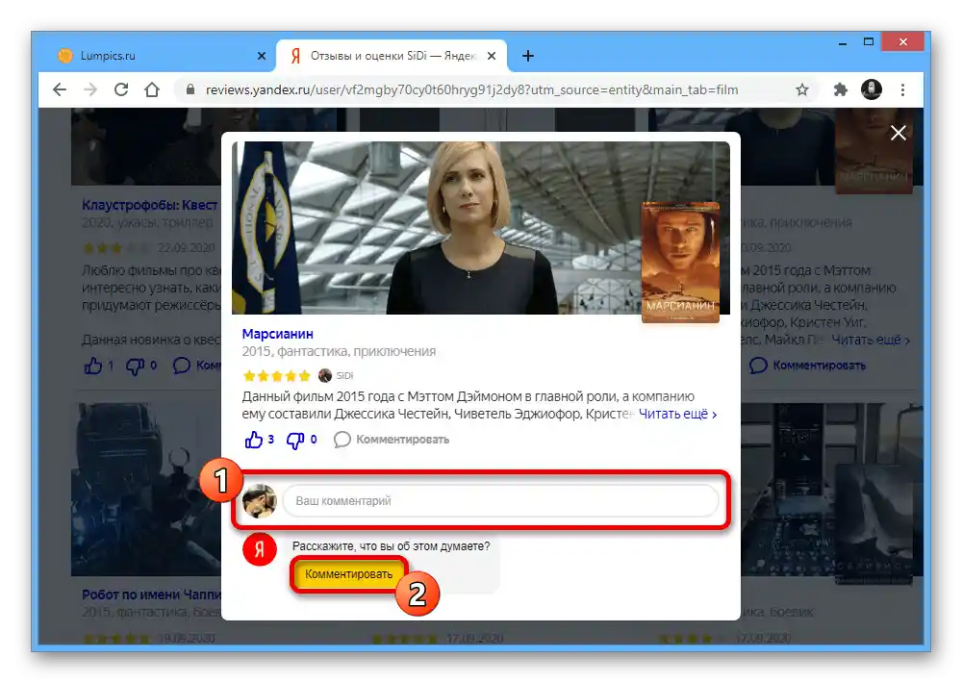This screenshot has height=683, width=962.
Task: Minimize the browser window
Action: [843, 42]
